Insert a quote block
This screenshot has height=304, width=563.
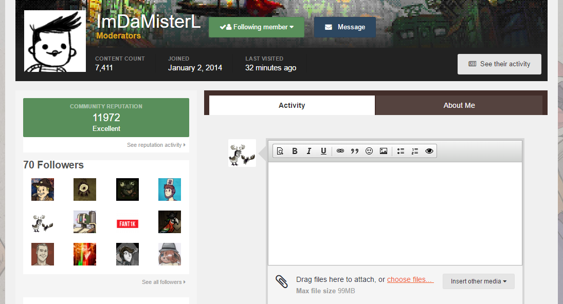click(355, 151)
